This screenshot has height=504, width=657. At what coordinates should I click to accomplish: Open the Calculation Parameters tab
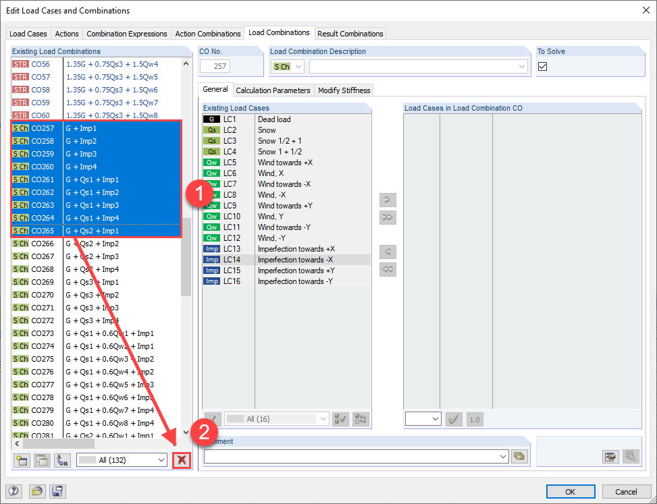tap(273, 90)
